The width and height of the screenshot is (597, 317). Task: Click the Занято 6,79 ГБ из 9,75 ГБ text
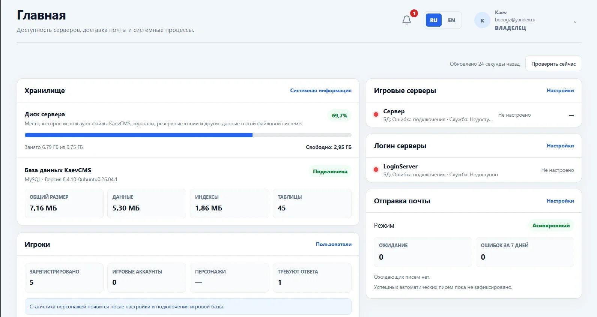(x=54, y=147)
